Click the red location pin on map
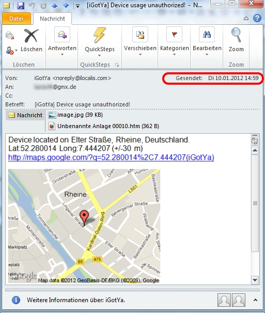265x313 pixels. 84,218
